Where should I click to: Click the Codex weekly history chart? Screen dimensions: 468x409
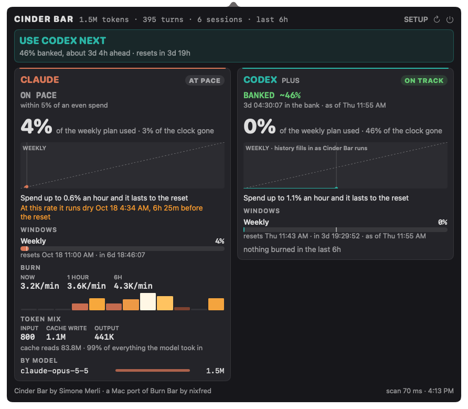(345, 165)
